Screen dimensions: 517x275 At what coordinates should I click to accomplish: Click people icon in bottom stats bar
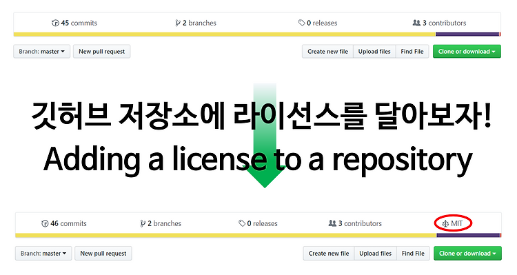[332, 223]
